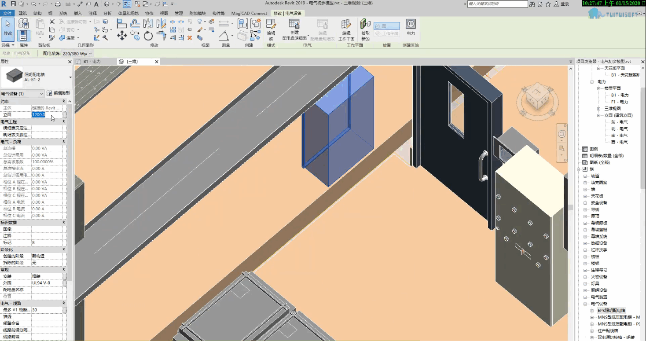646x341 pixels.
Task: Open the F1 - 电力 view in browser
Action: point(620,102)
